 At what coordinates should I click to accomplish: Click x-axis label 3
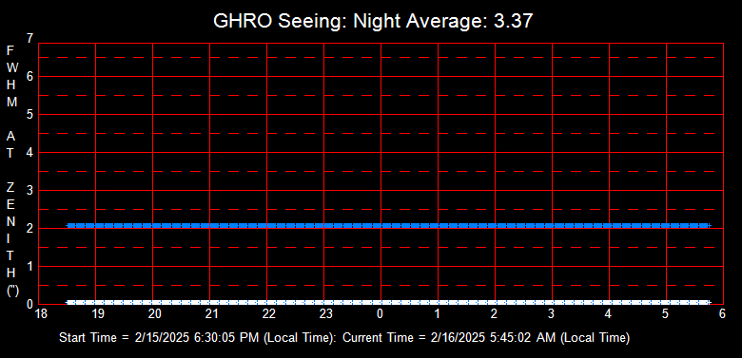(552, 314)
